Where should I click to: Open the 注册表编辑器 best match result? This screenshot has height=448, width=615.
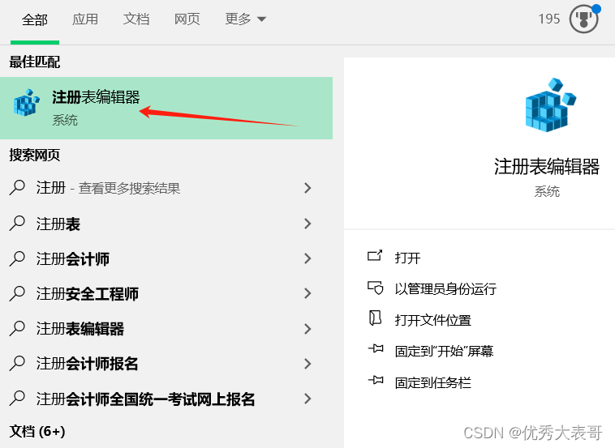pyautogui.click(x=166, y=108)
